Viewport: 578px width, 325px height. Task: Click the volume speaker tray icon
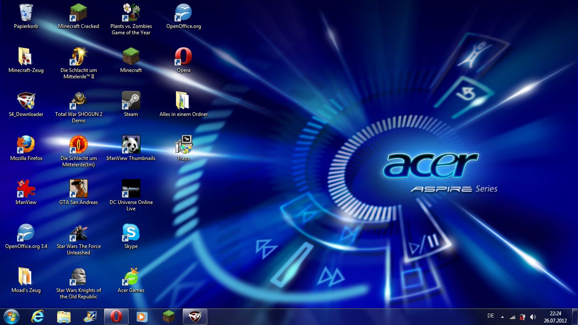coord(533,317)
